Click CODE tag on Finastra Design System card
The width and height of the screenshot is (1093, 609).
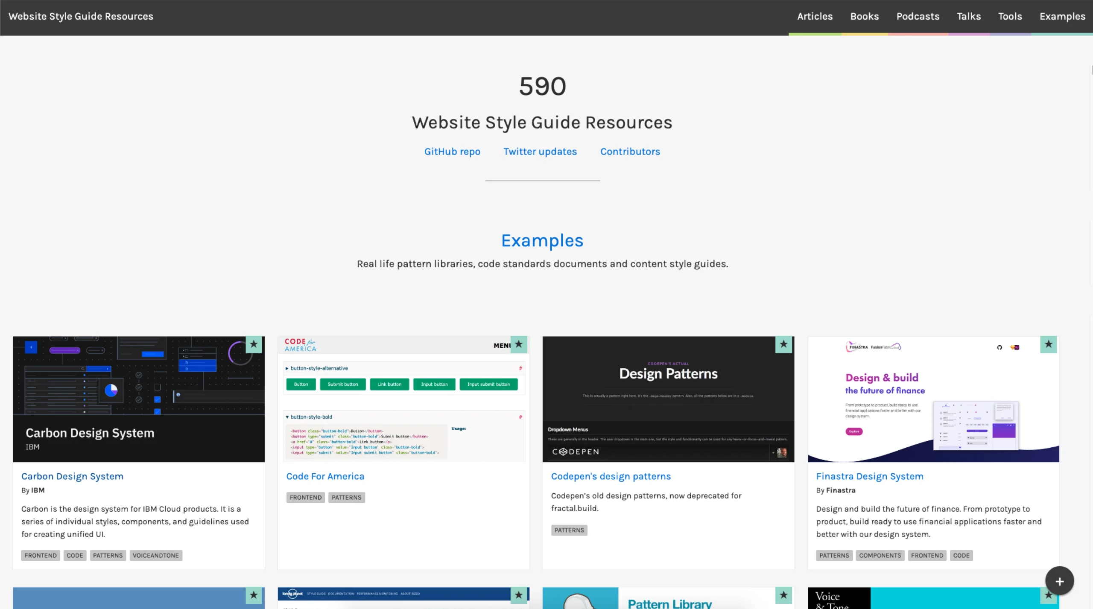tap(961, 555)
